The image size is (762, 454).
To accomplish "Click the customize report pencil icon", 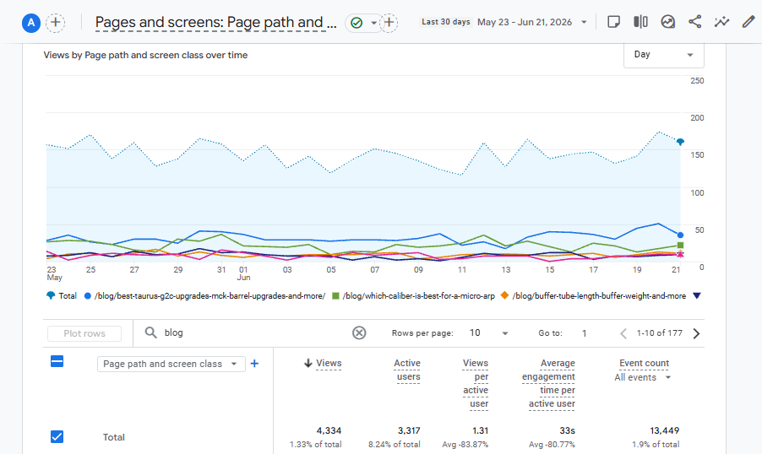I will coord(748,22).
